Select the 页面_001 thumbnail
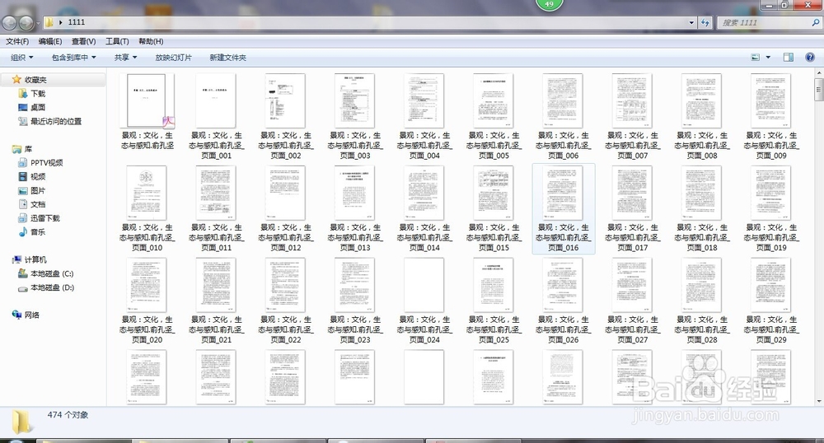 click(216, 100)
